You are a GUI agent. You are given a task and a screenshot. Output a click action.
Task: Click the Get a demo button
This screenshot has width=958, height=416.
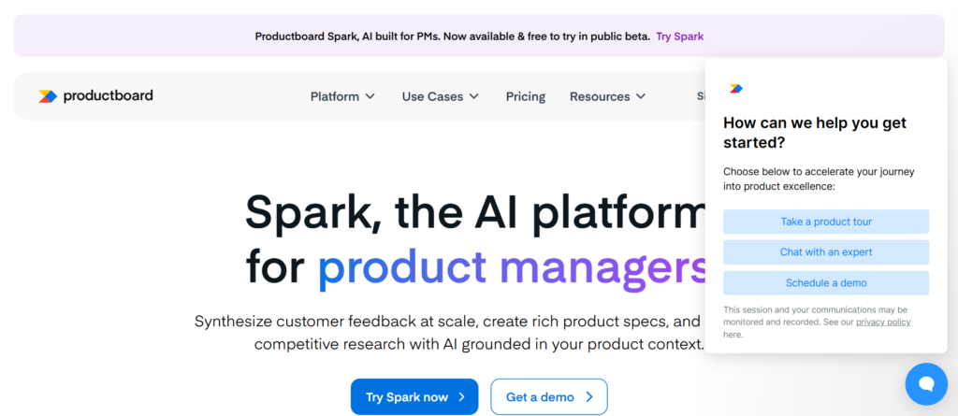[x=548, y=397]
